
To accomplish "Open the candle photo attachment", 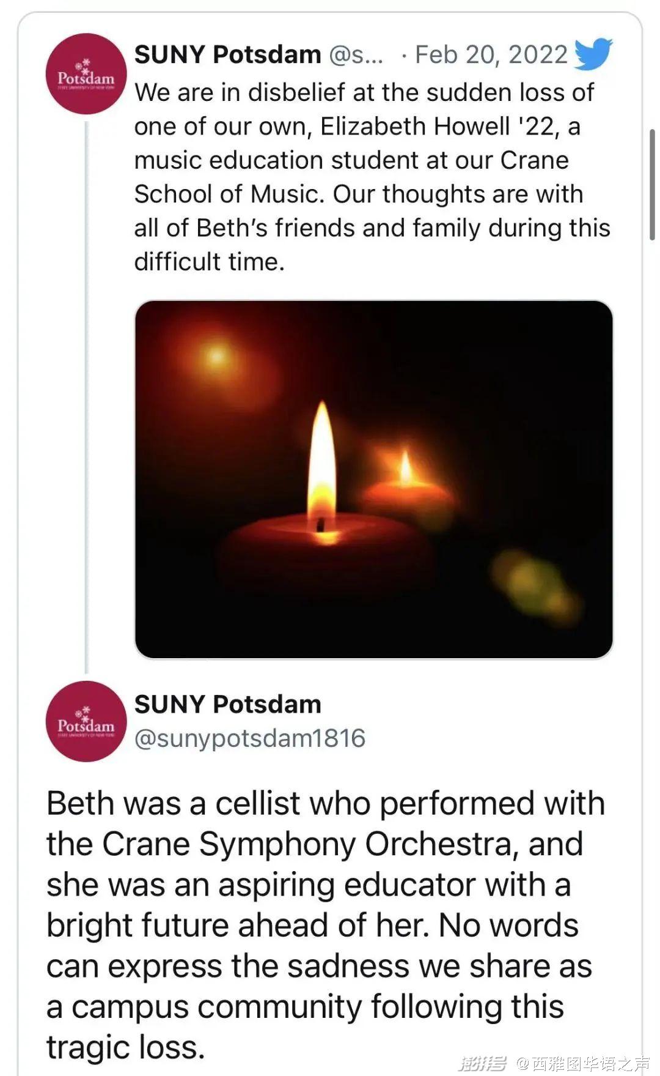I will click(373, 479).
